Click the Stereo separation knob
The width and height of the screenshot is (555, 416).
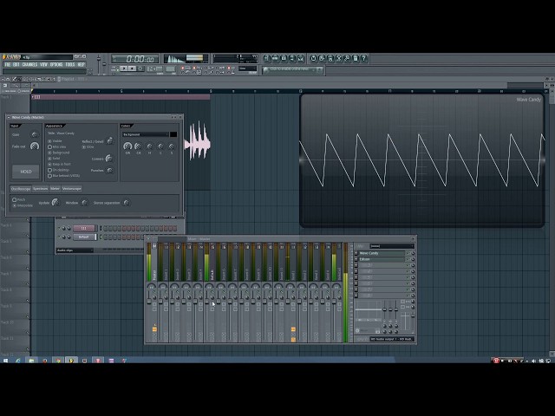click(x=127, y=203)
